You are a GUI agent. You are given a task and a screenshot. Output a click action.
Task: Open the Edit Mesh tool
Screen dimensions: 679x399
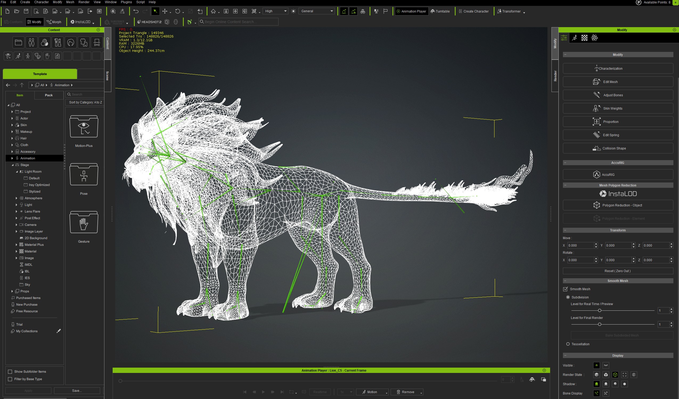pyautogui.click(x=617, y=82)
